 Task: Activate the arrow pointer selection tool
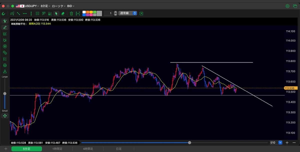[x=56, y=13]
